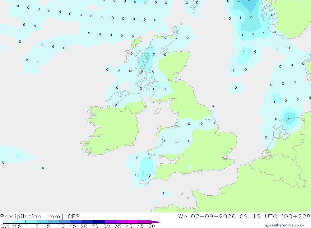Viewport: 311px width, 228px height.
Task: Click the '2' value near the Netherlands coast
Action: tap(288, 118)
